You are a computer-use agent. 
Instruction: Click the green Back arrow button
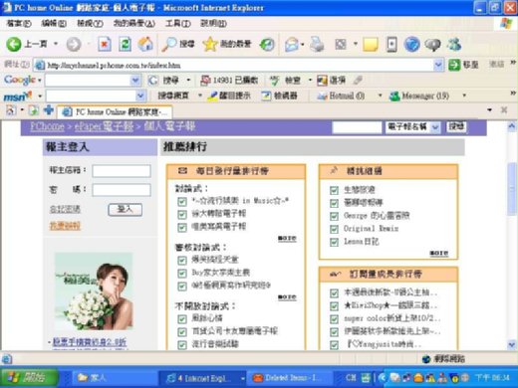[14, 44]
